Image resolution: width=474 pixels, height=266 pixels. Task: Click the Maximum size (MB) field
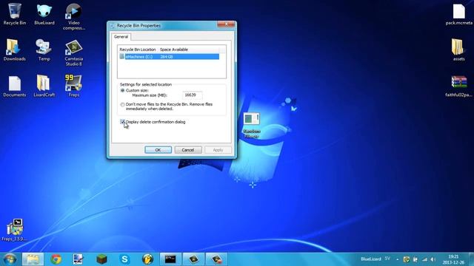(x=193, y=95)
